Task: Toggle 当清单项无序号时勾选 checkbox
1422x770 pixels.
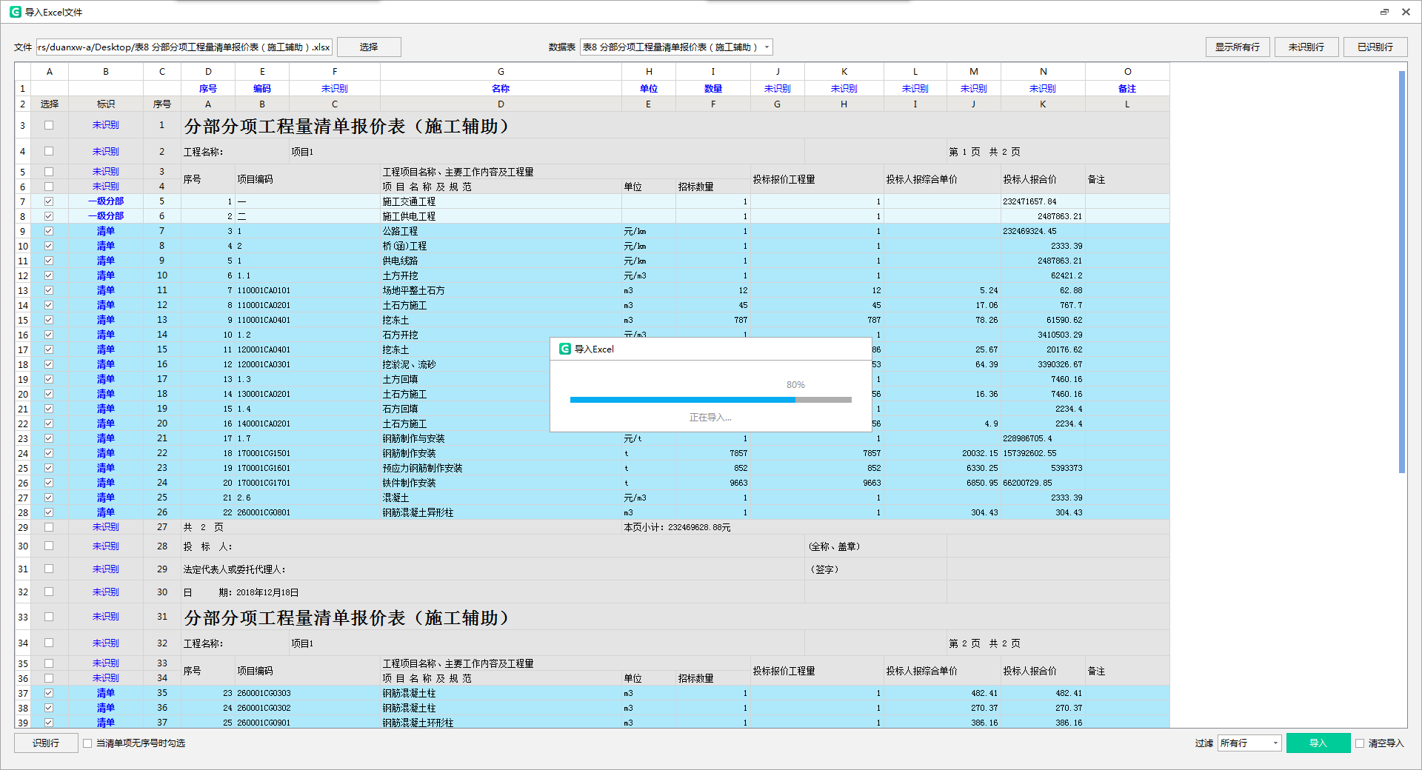Action: (x=87, y=743)
